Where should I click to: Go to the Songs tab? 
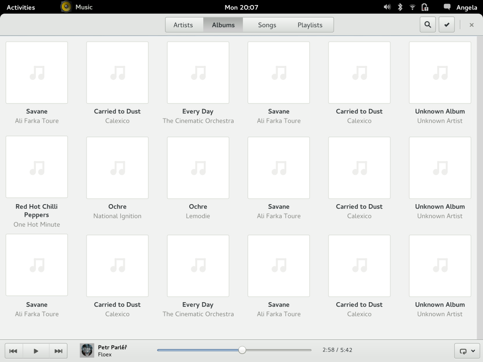coord(267,25)
